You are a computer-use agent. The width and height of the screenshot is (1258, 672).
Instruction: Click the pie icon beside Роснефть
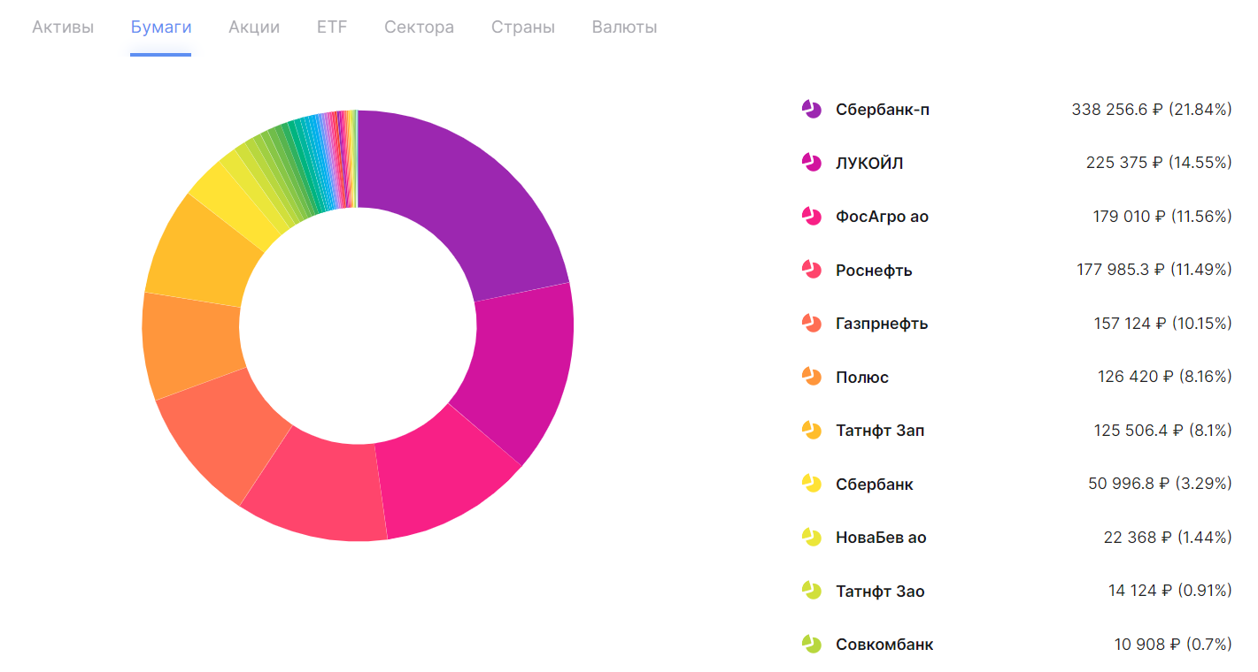coord(812,270)
